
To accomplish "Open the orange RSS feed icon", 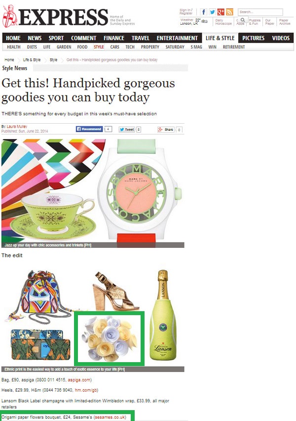I will [x=229, y=12].
